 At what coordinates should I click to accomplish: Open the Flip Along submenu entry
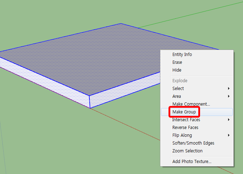click(197, 135)
